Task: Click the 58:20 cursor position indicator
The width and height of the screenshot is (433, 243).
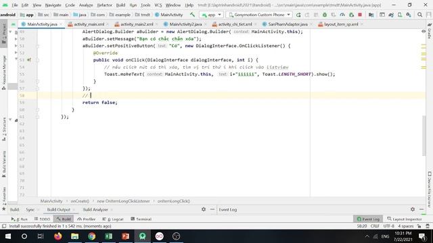Action: (362, 226)
